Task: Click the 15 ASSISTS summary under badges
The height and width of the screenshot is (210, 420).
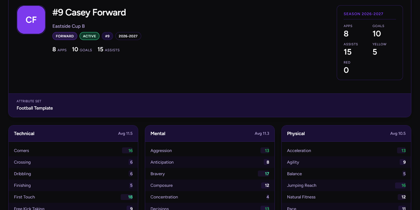Action: click(x=108, y=50)
